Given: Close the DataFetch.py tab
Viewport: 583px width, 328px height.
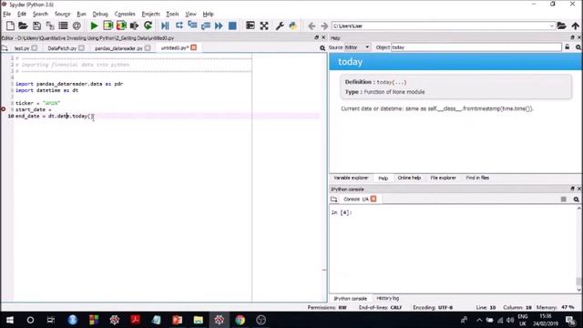Looking at the screenshot, I should [x=81, y=48].
